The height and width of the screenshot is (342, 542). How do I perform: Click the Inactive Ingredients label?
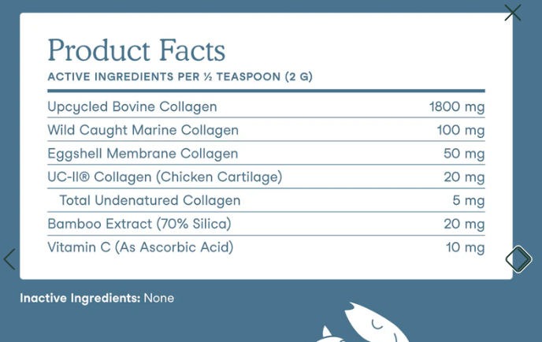pyautogui.click(x=80, y=298)
